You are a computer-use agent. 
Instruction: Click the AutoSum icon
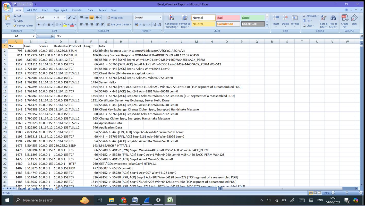pos(309,16)
